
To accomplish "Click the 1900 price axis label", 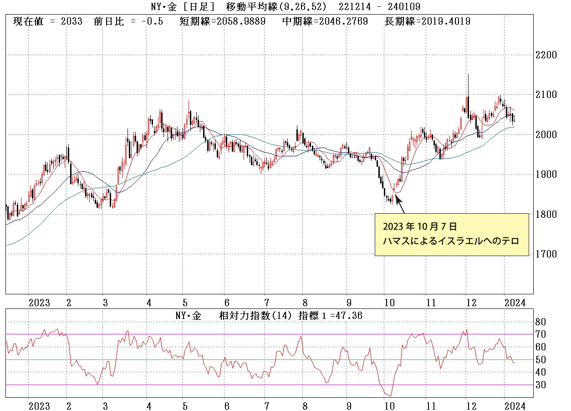I will click(x=546, y=175).
